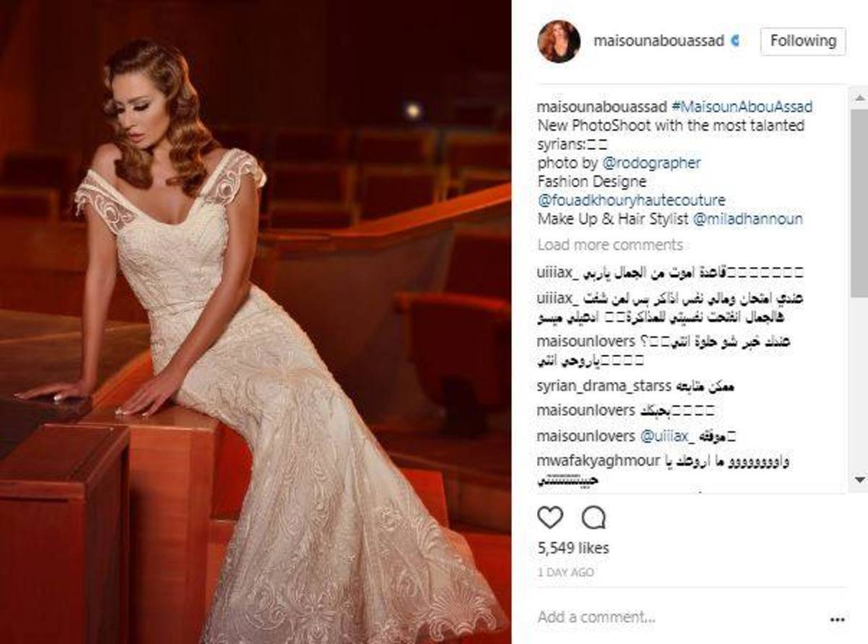The width and height of the screenshot is (868, 644).
Task: Click the scrollbar down arrow
Action: [x=859, y=479]
